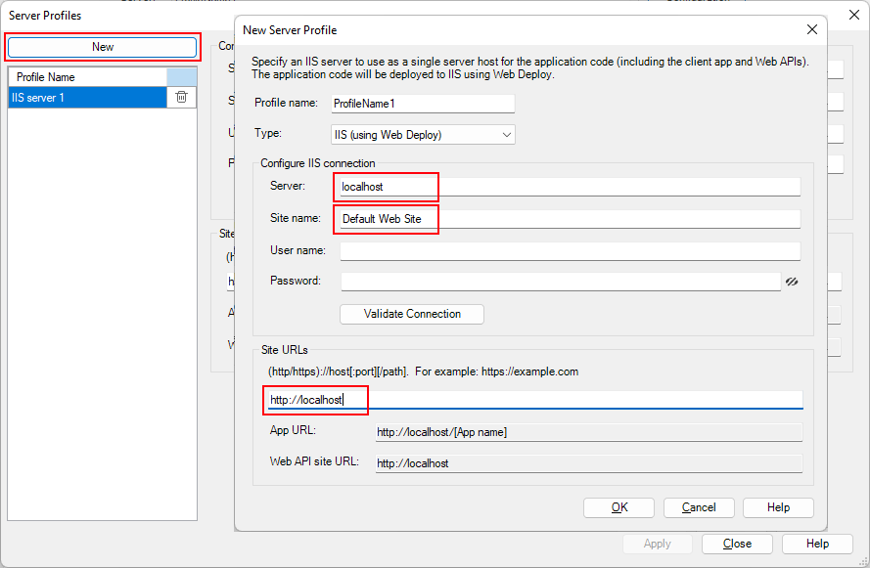Image resolution: width=870 pixels, height=568 pixels.
Task: Click the New profile button
Action: pyautogui.click(x=103, y=47)
